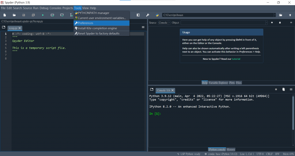Browse console tabs icon beside Console 1/A
Screen dimensions: 295x156
coord(152,89)
